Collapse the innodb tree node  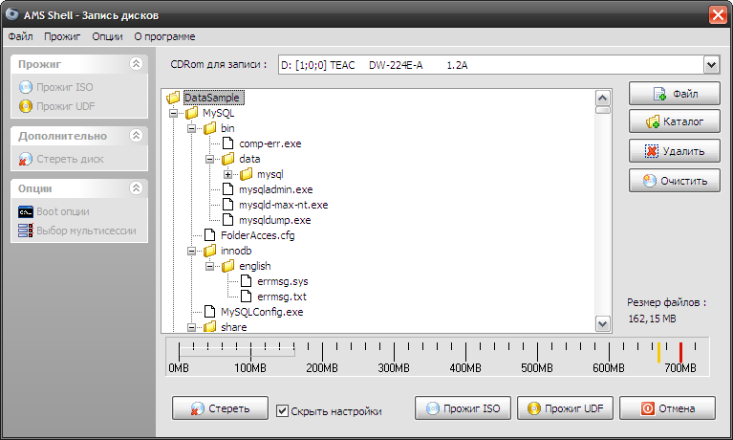(x=192, y=251)
